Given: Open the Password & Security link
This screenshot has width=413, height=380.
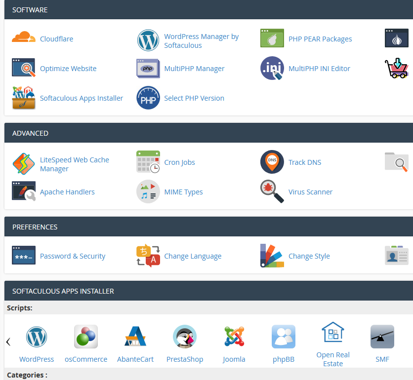Looking at the screenshot, I should click(x=73, y=256).
